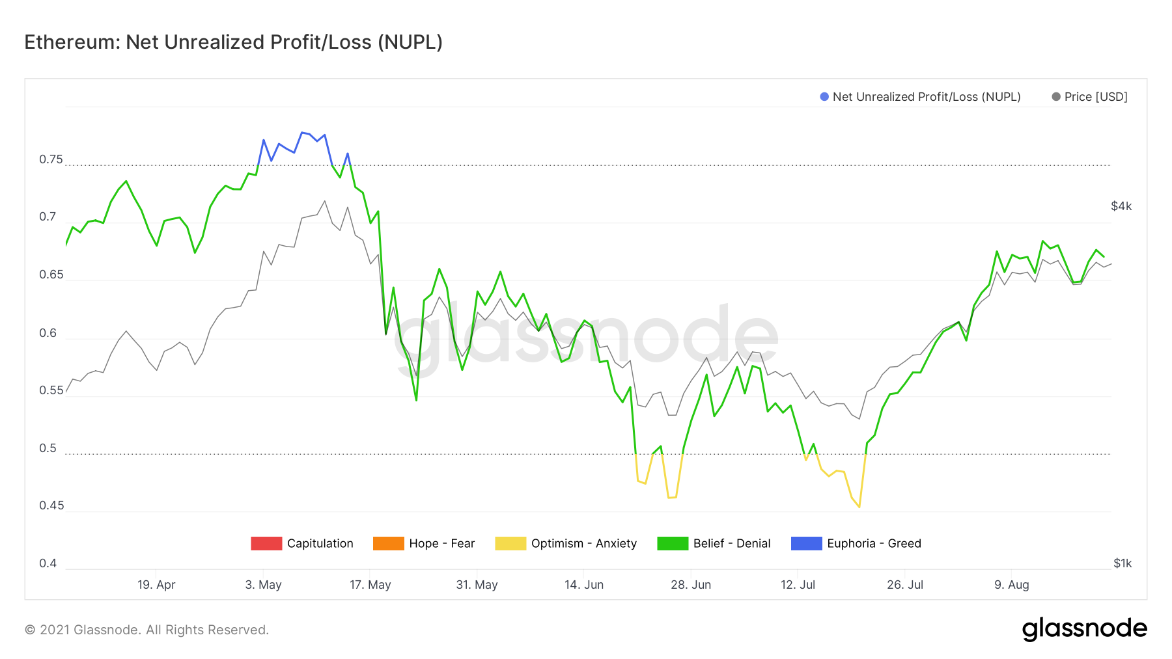Click the chart title Ethereum NUPL text
The image size is (1172, 659).
click(x=233, y=42)
